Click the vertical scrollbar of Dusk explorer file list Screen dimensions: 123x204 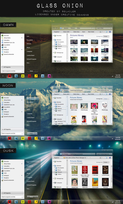112,176
